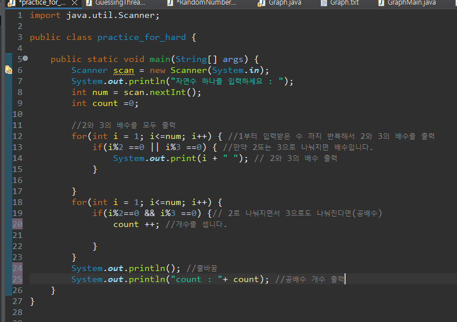
Task: Close the practice_for_ editor tab
Action: point(75,3)
